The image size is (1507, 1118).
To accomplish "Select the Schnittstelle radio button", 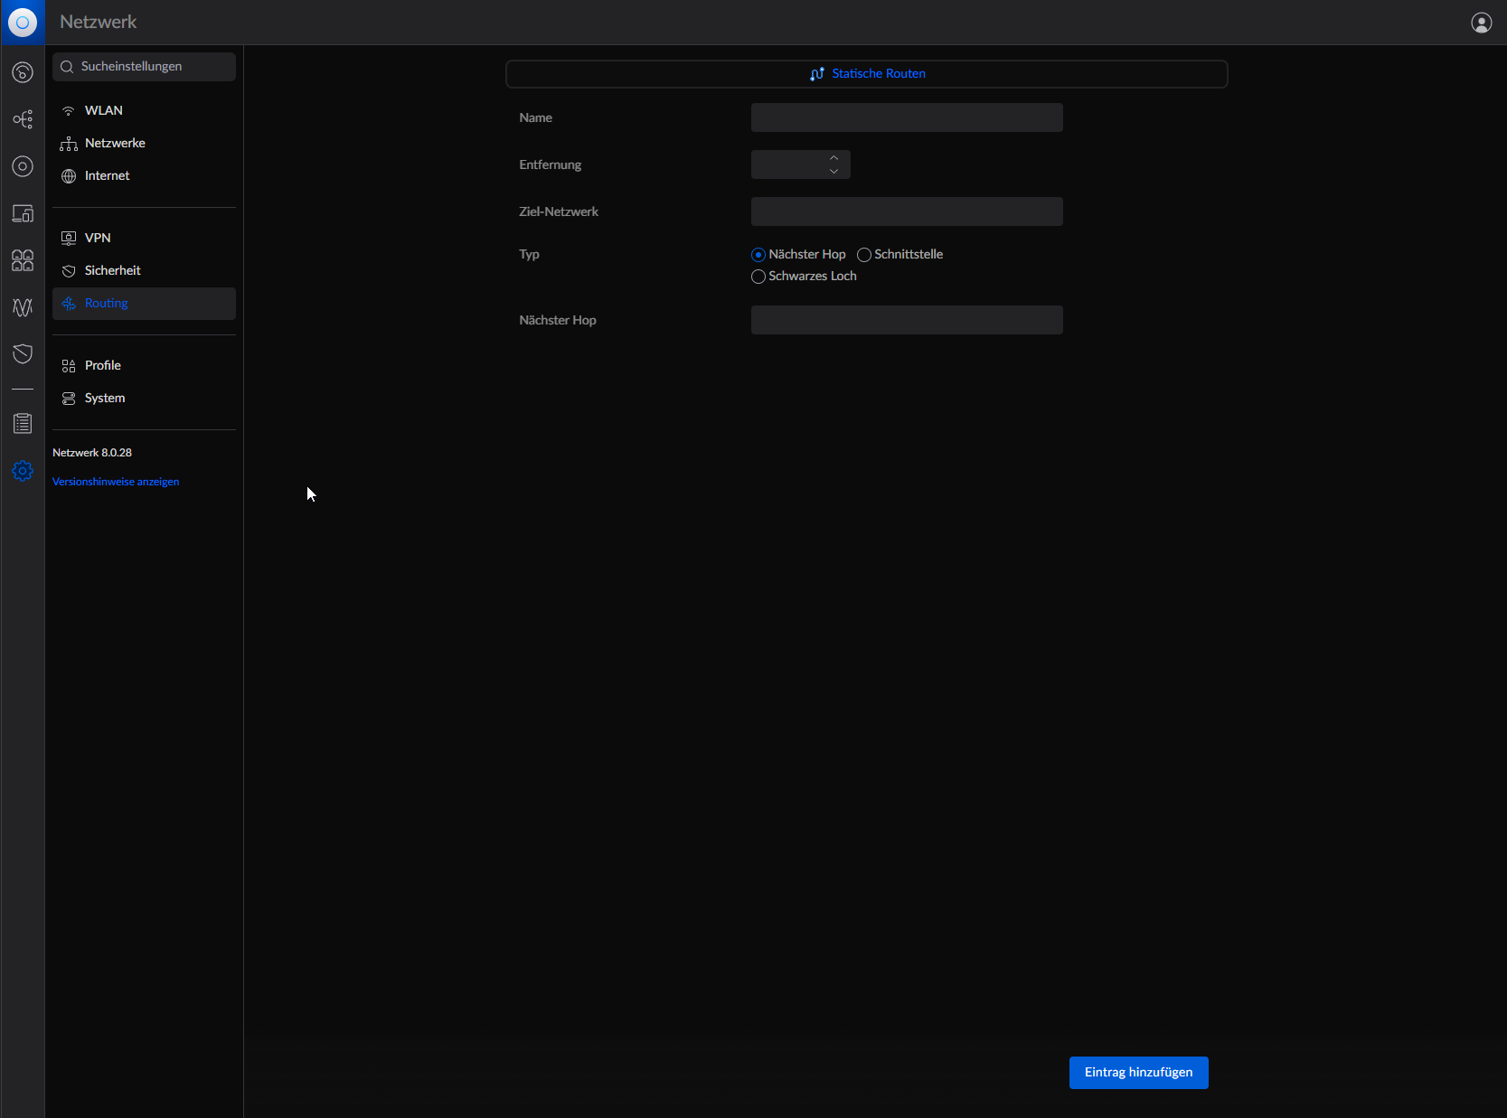I will [864, 255].
